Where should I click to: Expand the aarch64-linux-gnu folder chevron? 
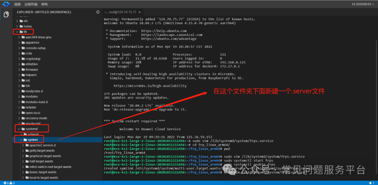(19, 37)
